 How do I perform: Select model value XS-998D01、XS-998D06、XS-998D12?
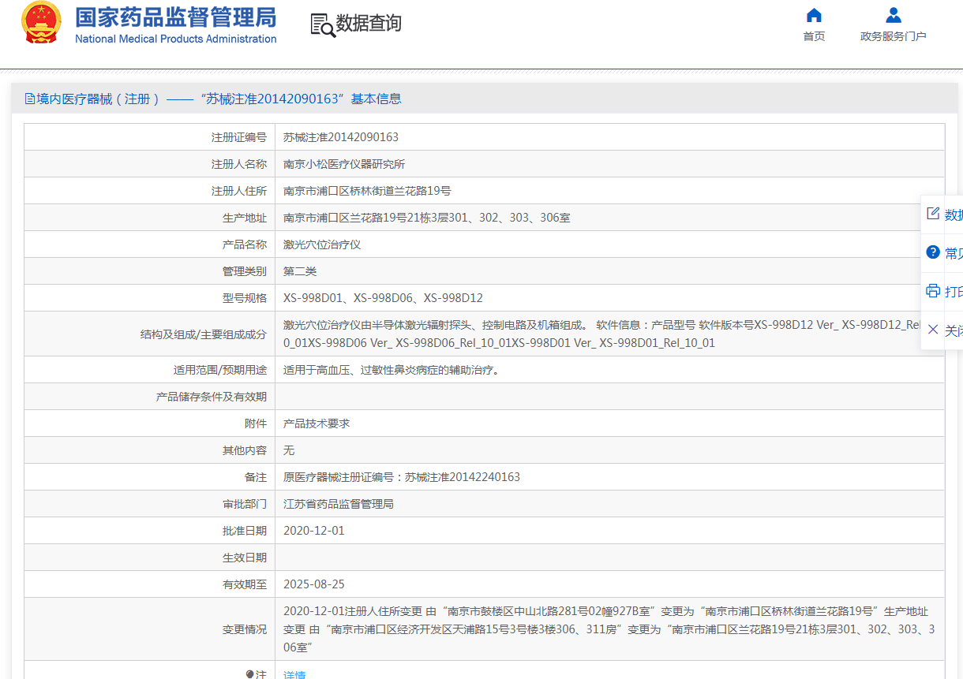(383, 298)
